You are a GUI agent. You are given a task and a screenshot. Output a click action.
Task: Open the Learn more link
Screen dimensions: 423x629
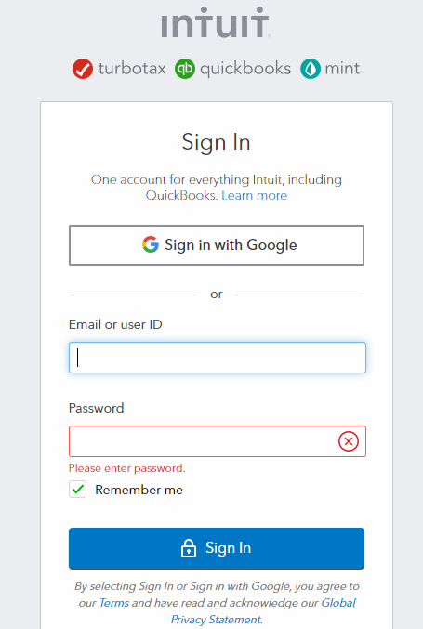254,195
